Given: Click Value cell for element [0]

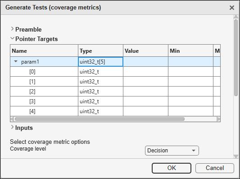Looking at the screenshot, I should tap(145, 72).
